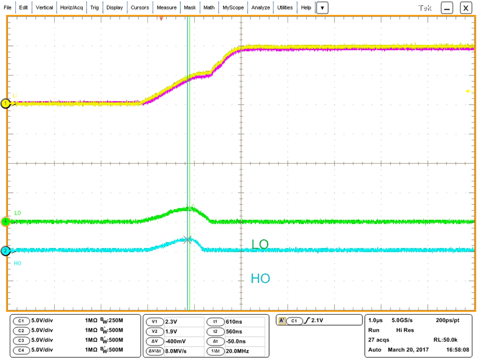Open the Math menu
The height and width of the screenshot is (358, 478).
(x=208, y=7)
